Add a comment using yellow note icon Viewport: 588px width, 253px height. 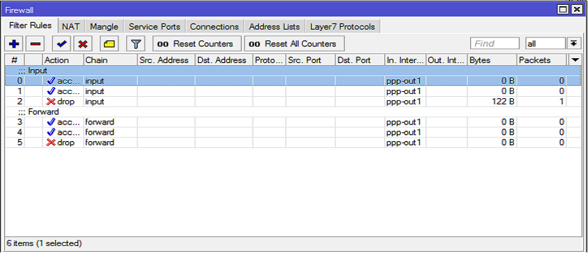coord(109,44)
